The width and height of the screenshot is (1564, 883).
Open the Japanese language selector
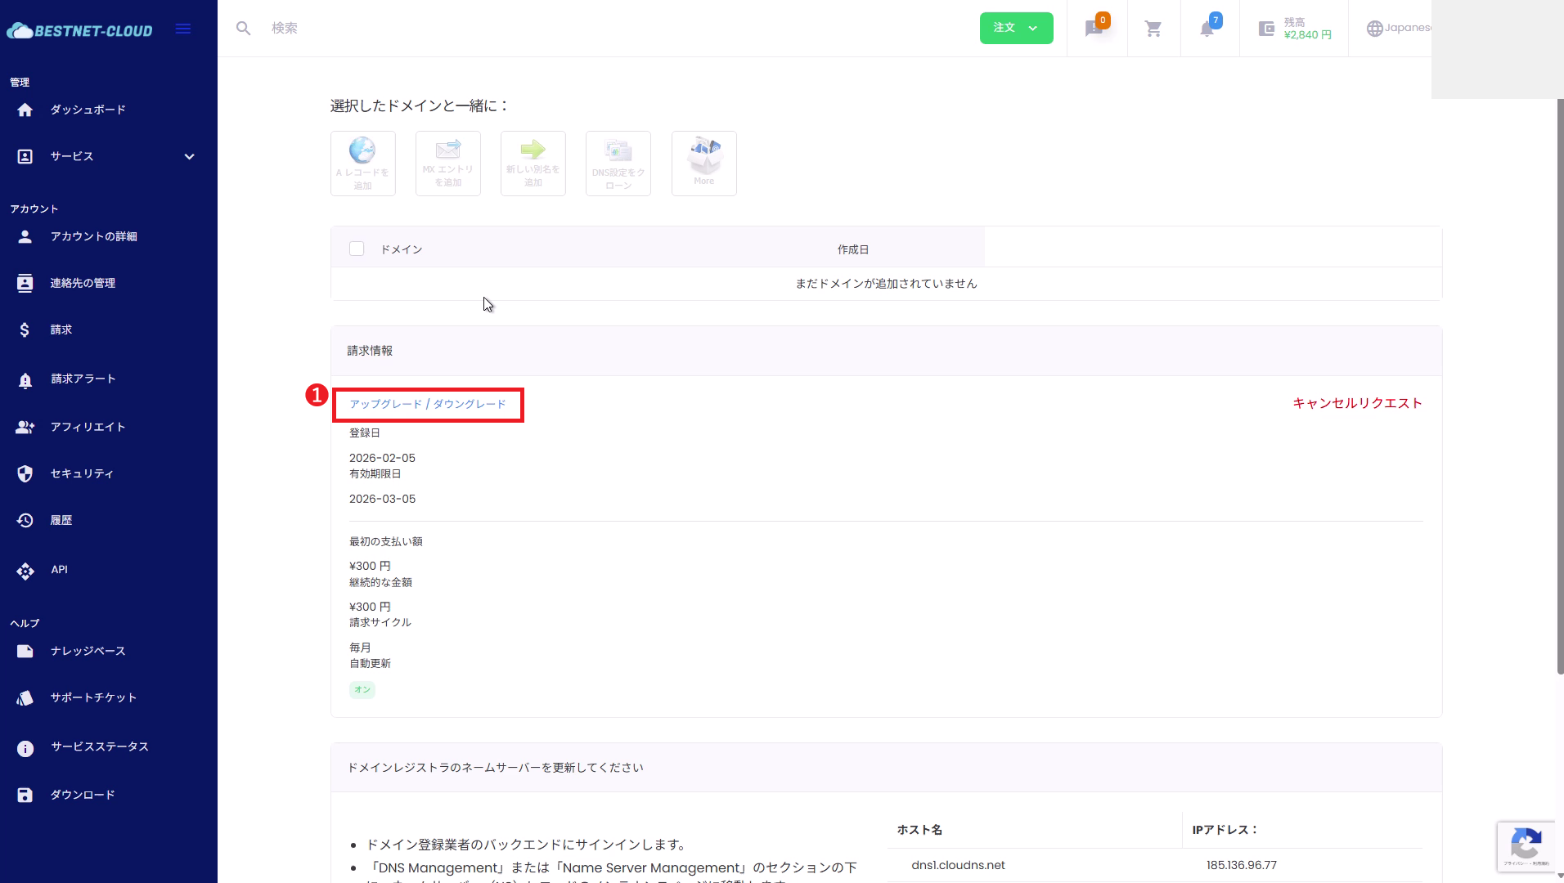(x=1399, y=28)
